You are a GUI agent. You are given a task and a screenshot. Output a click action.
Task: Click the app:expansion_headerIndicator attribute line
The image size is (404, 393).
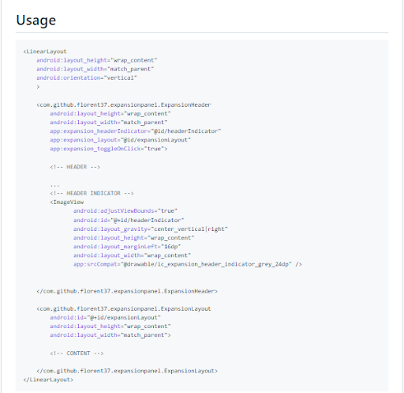tap(136, 131)
